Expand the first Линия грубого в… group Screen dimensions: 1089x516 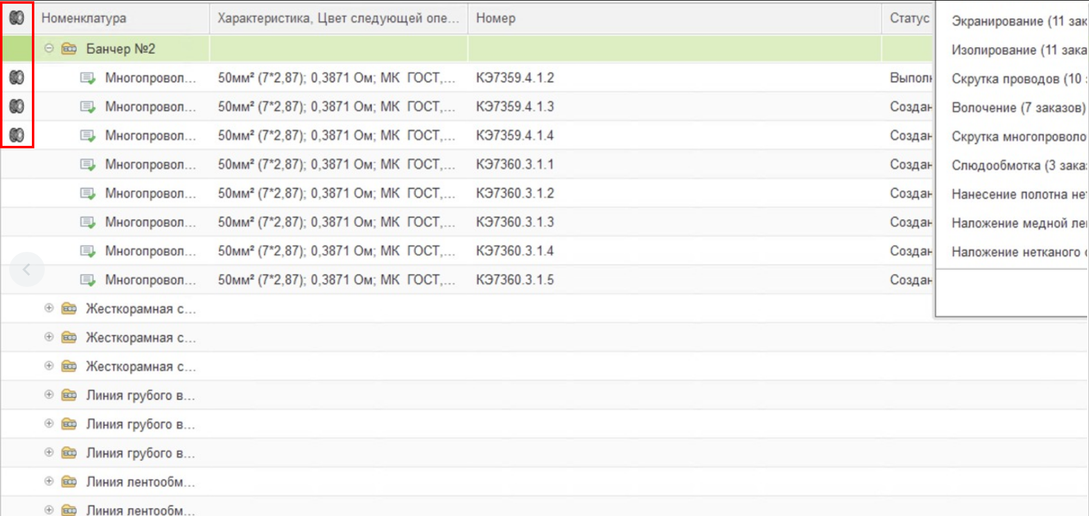click(x=49, y=394)
